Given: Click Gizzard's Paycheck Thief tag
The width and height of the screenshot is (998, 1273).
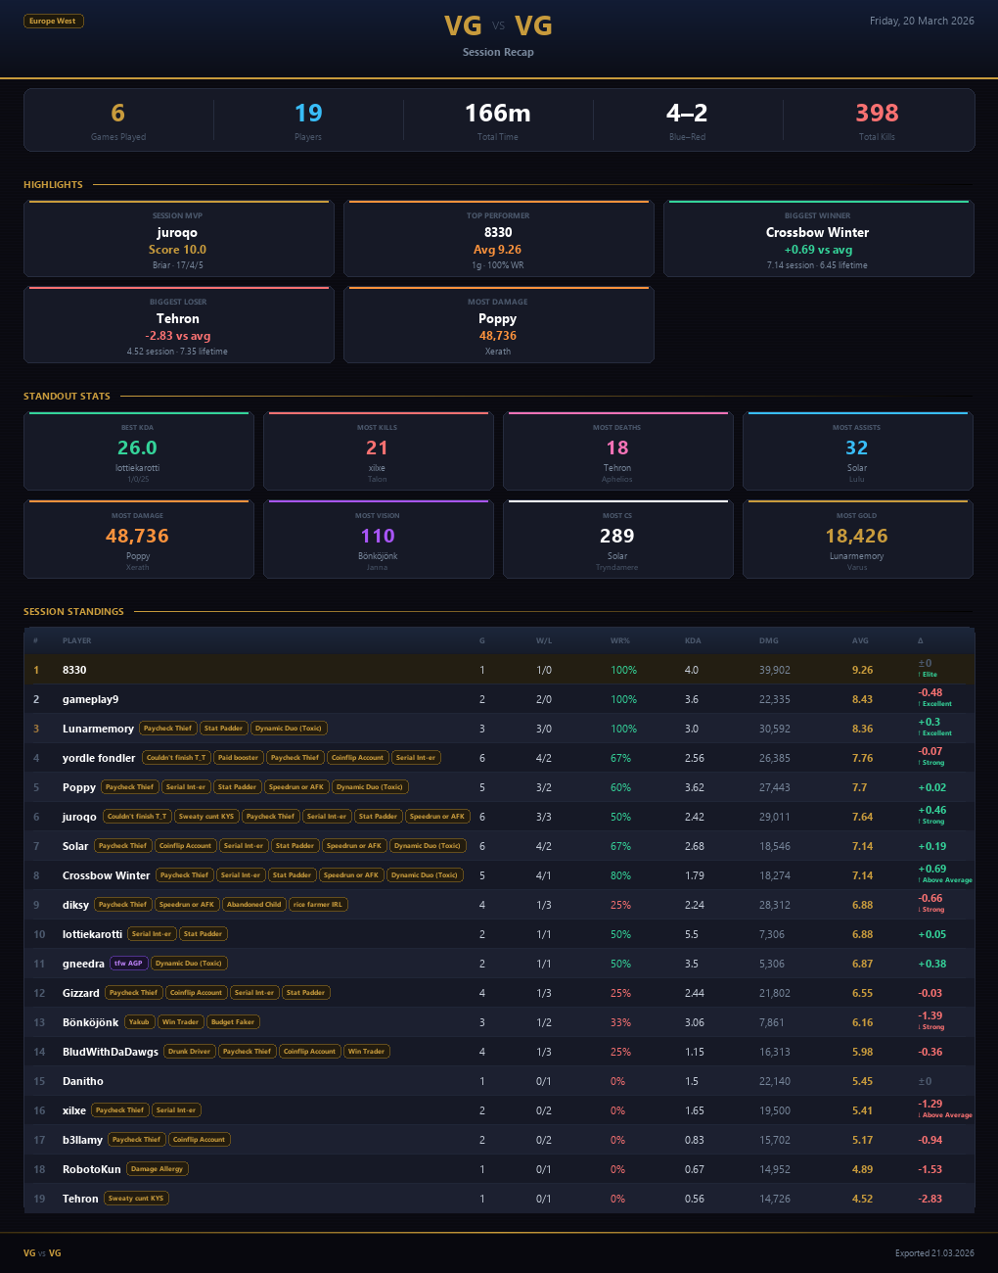Looking at the screenshot, I should point(133,993).
